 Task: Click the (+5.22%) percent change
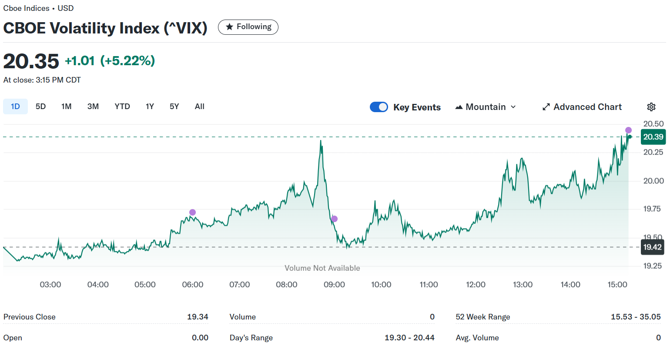point(127,61)
